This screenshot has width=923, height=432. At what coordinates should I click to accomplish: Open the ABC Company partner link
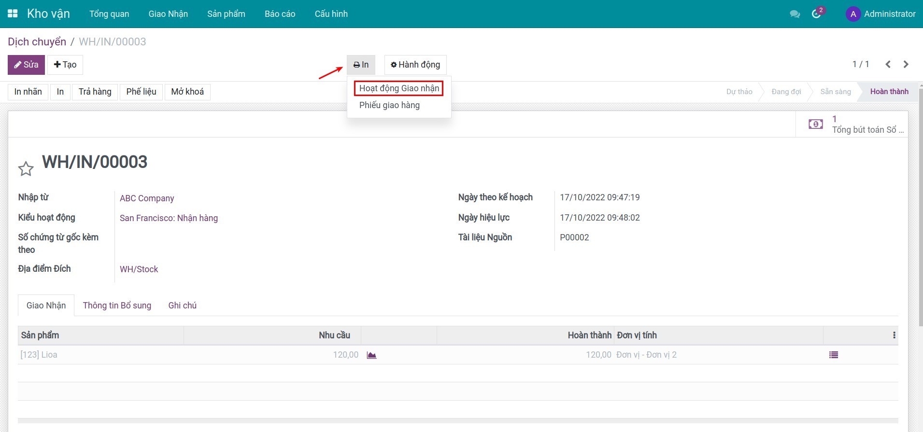click(x=147, y=198)
